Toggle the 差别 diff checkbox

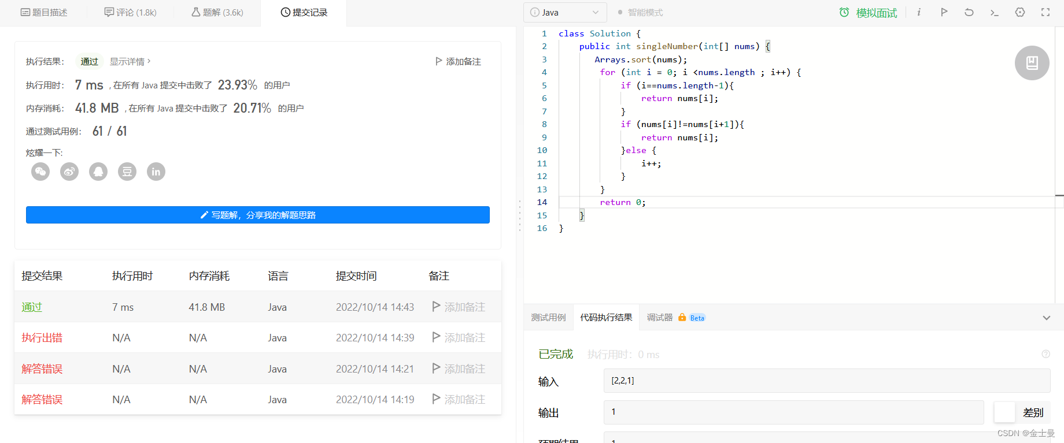[1004, 412]
